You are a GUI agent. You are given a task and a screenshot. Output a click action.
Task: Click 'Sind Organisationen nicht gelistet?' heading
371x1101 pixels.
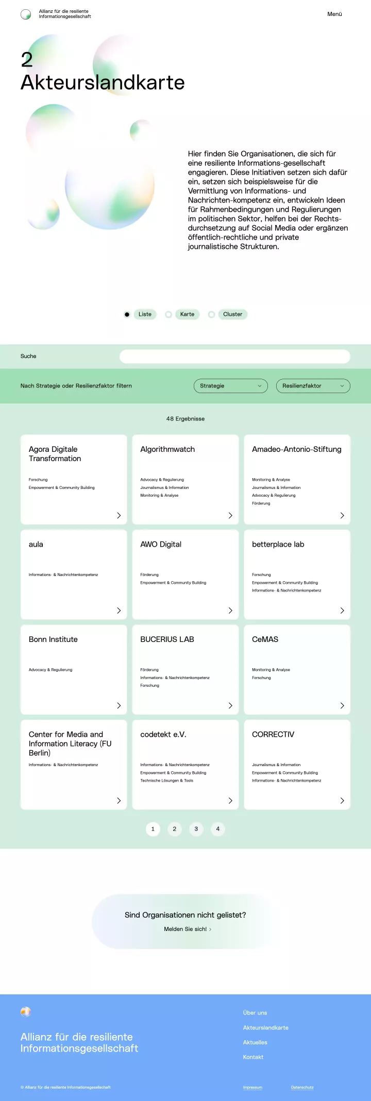click(x=185, y=915)
